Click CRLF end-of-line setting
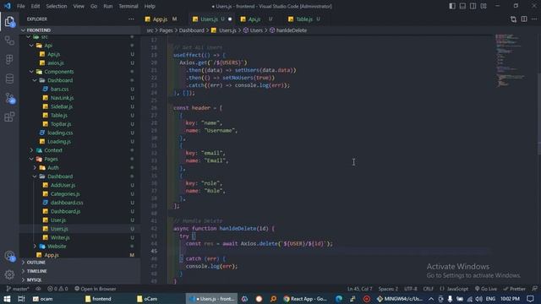Image resolution: width=541 pixels, height=304 pixels. (x=428, y=289)
